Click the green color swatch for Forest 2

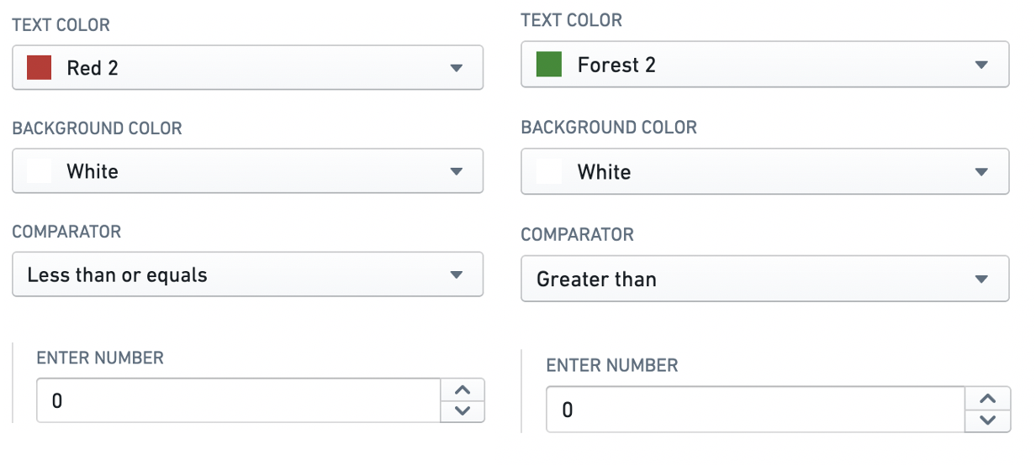(x=549, y=65)
